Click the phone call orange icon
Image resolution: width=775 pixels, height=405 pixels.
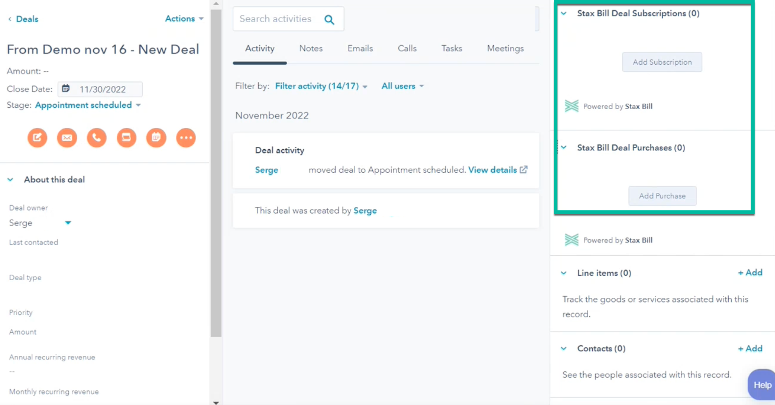pos(97,138)
